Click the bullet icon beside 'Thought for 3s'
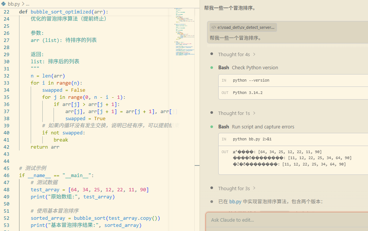The image size is (368, 231). [212, 188]
